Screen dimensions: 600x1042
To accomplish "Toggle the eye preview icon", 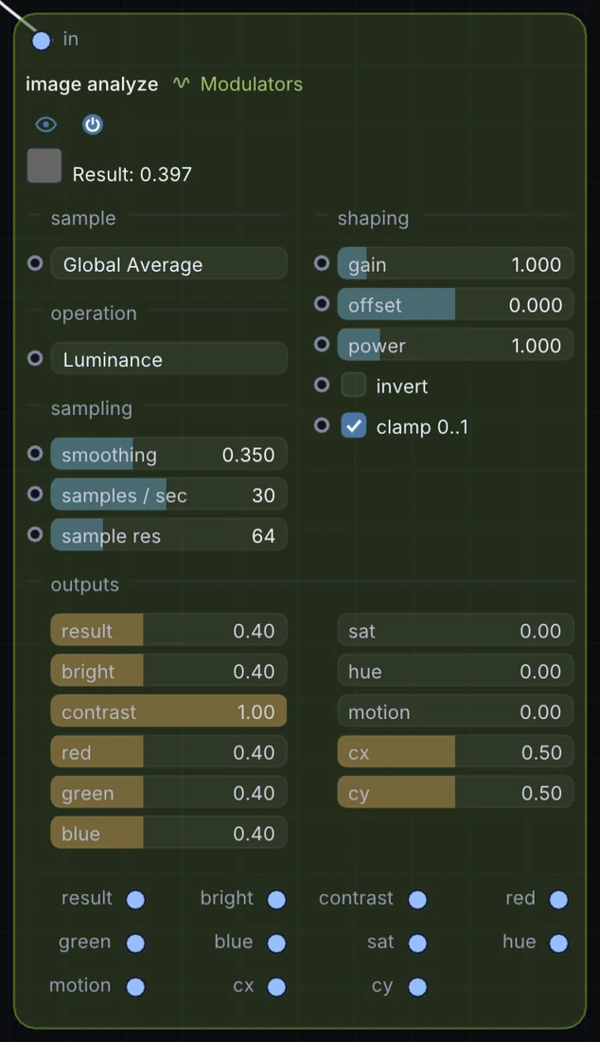I will tap(45, 124).
